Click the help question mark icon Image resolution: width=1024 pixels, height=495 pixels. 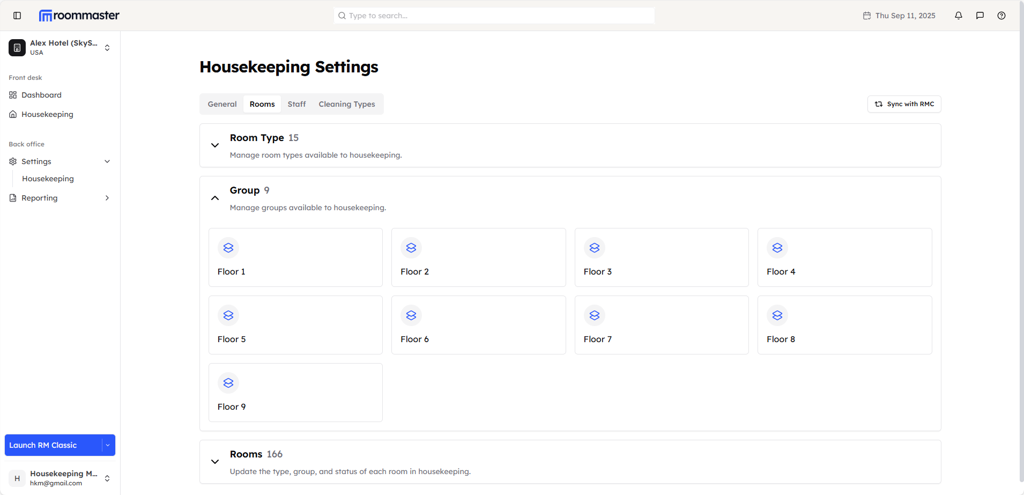(x=1001, y=16)
